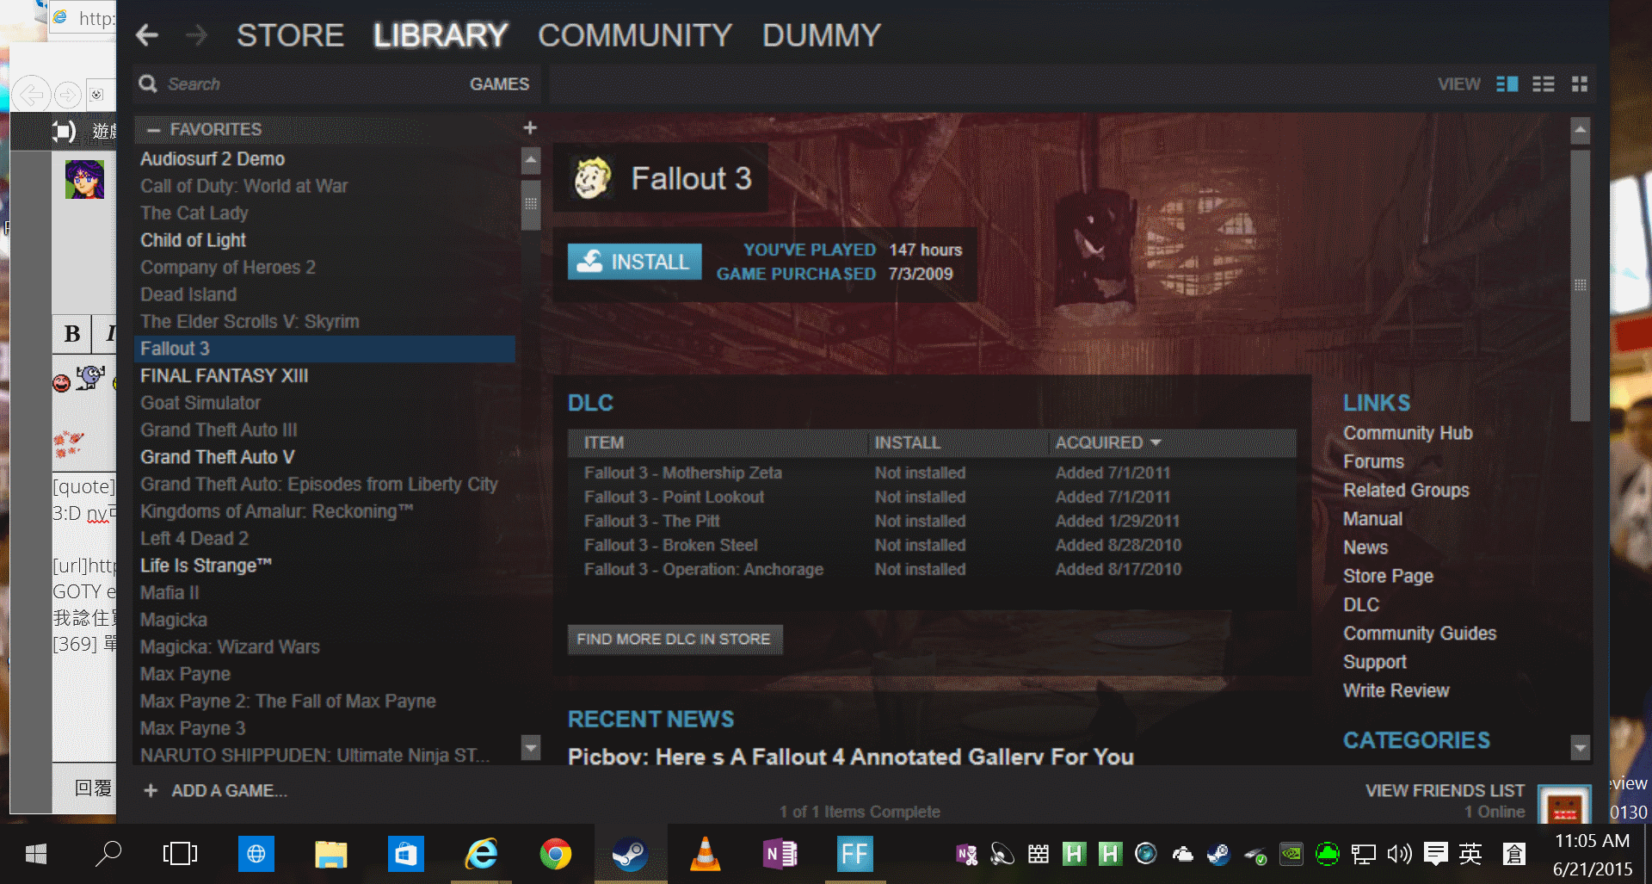This screenshot has width=1652, height=884.
Task: Switch to list view icon
Action: [1543, 84]
